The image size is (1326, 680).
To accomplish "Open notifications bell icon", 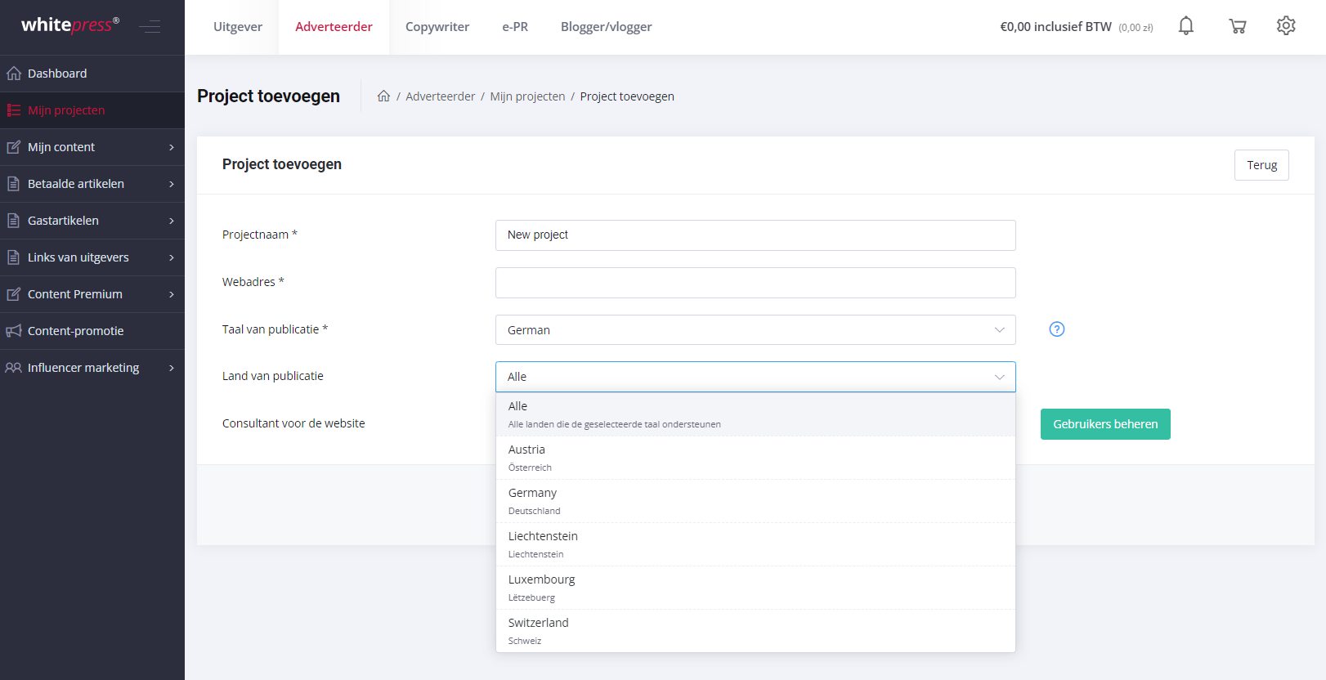I will click(x=1186, y=26).
